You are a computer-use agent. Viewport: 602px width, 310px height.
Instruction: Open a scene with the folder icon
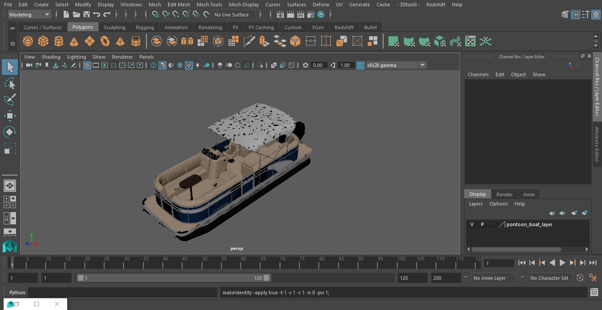click(x=76, y=14)
